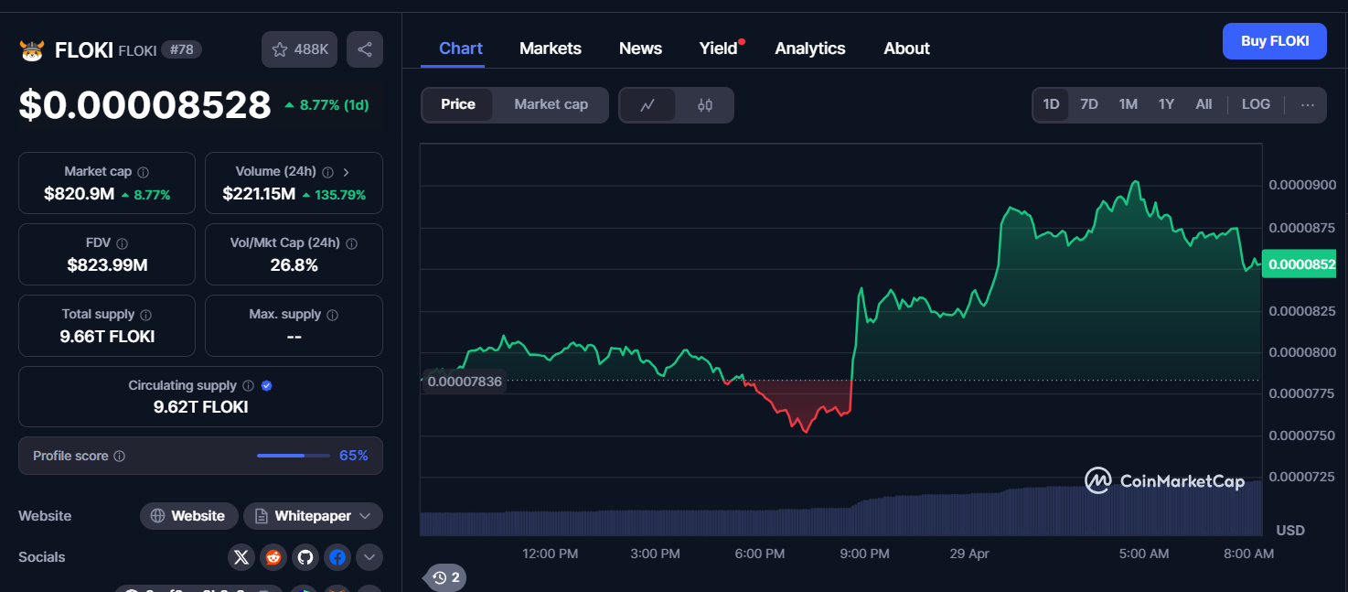Switch to the Markets tab
1348x592 pixels.
click(550, 48)
